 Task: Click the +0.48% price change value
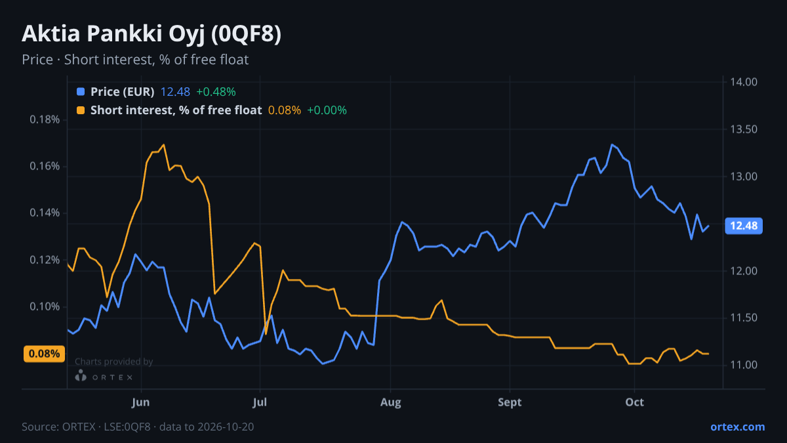pyautogui.click(x=216, y=92)
